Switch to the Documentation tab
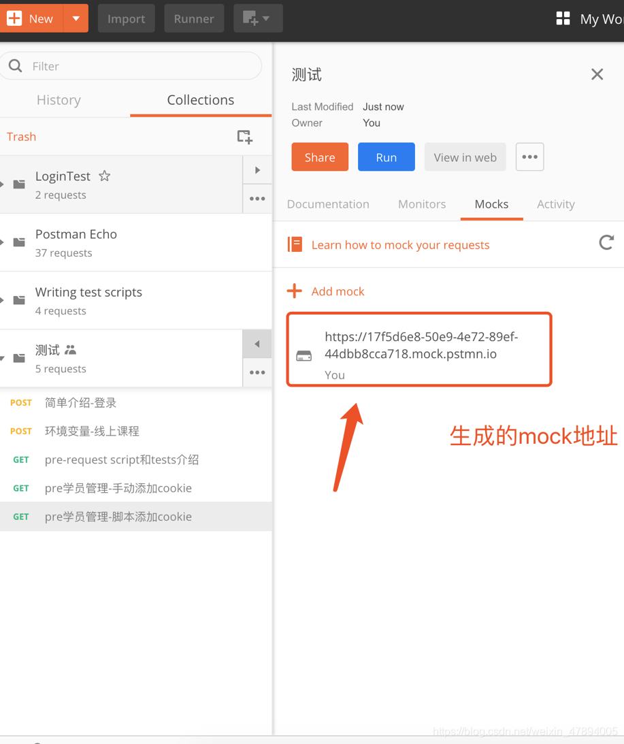This screenshot has height=744, width=624. click(328, 204)
